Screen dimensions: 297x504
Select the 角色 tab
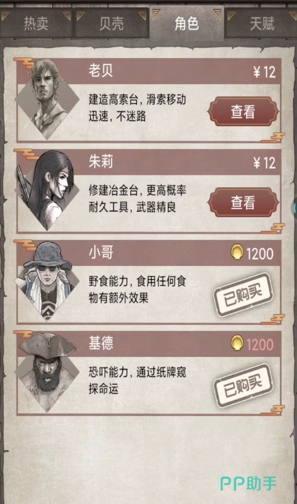pos(187,23)
